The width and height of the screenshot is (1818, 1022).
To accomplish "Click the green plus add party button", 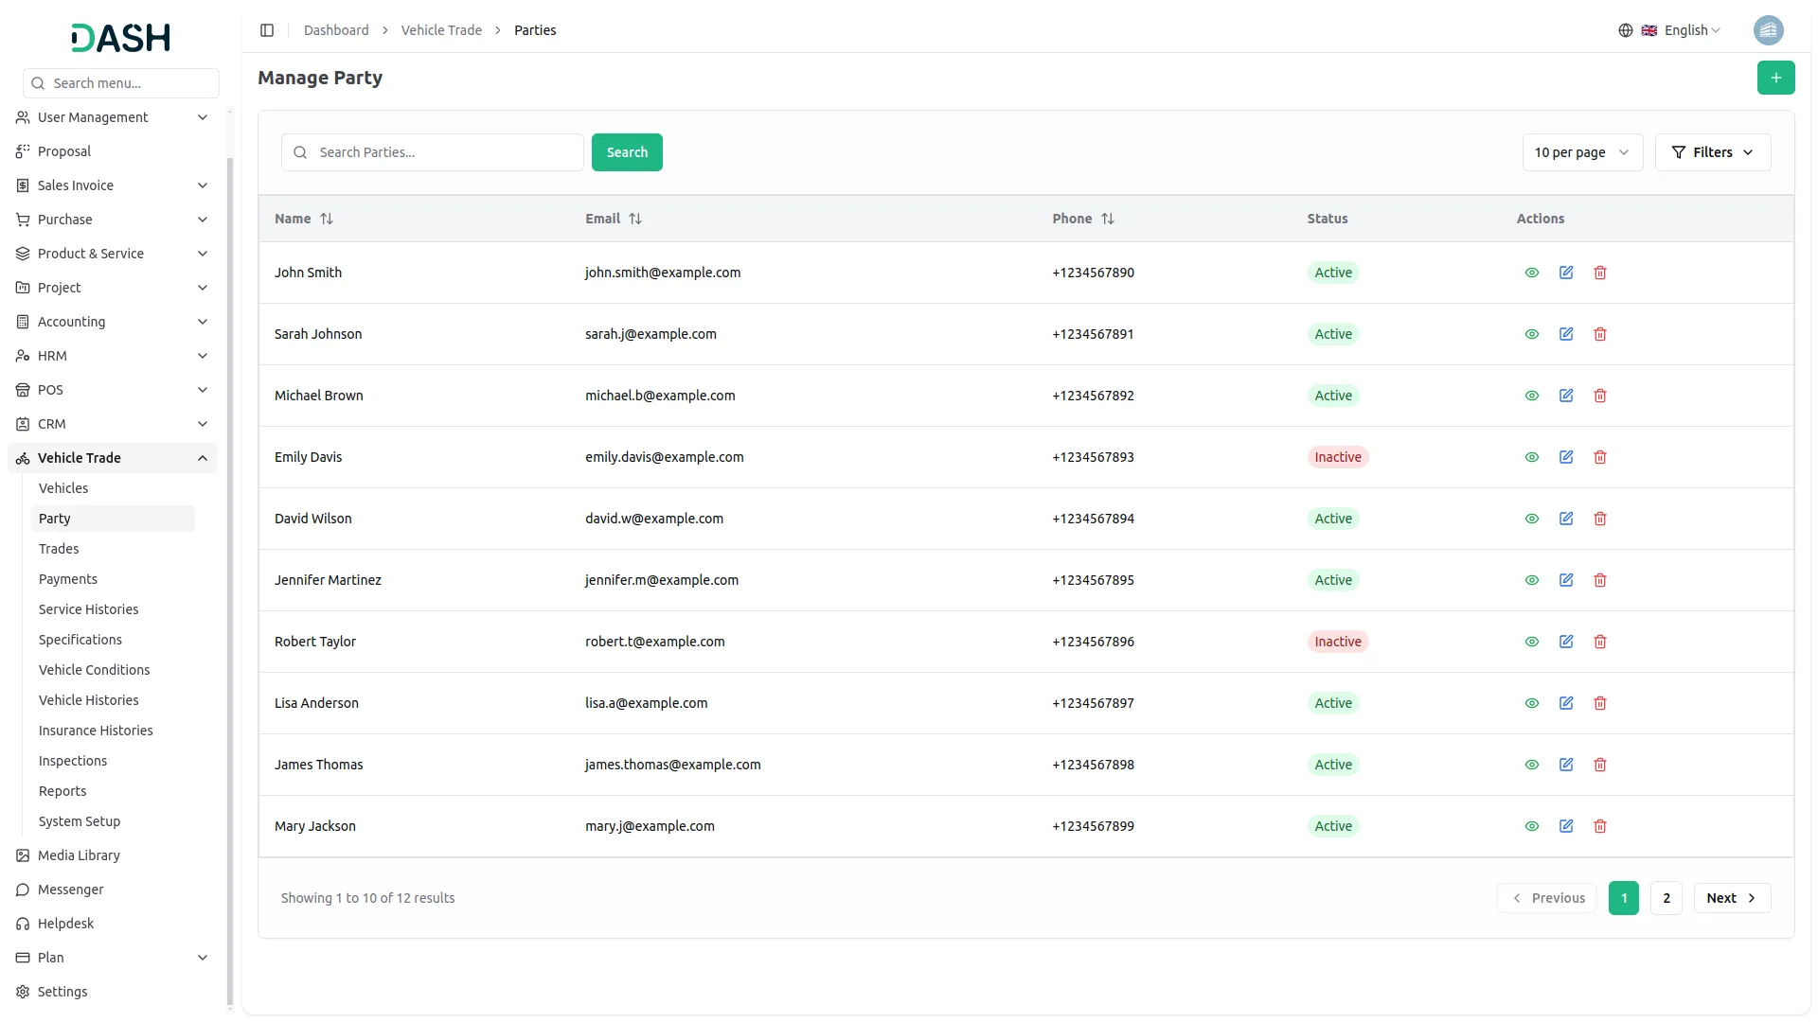I will point(1775,78).
